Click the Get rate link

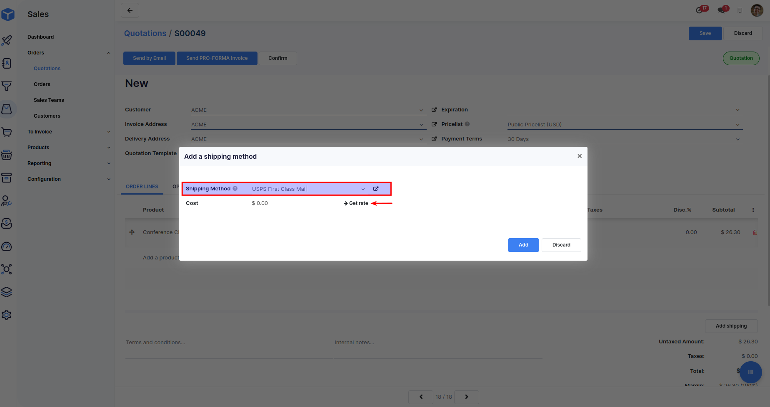(356, 203)
